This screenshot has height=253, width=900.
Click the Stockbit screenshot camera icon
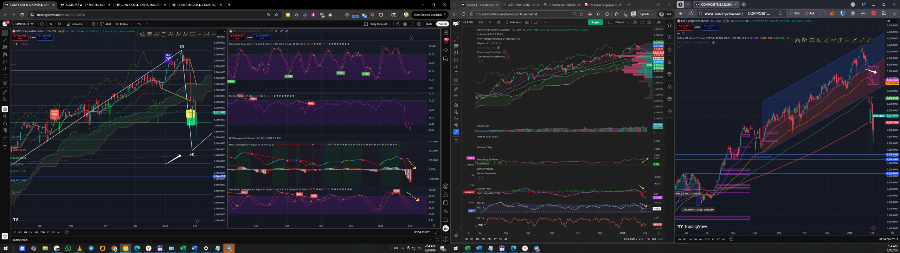[649, 22]
